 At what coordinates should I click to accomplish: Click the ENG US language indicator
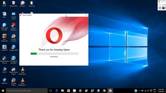tap(155, 91)
